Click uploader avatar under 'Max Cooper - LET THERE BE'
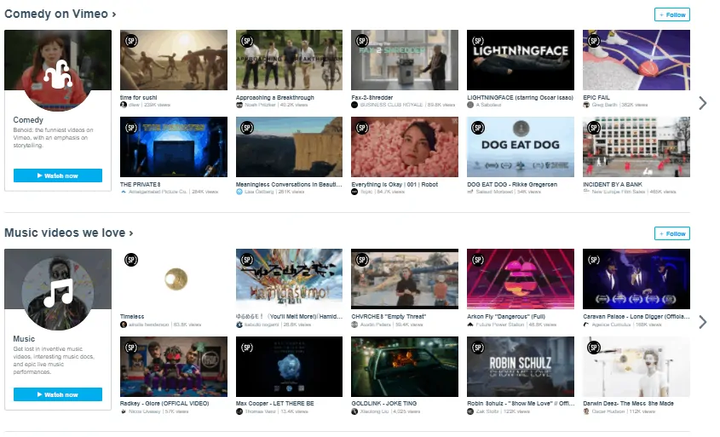The image size is (720, 437). pos(239,411)
